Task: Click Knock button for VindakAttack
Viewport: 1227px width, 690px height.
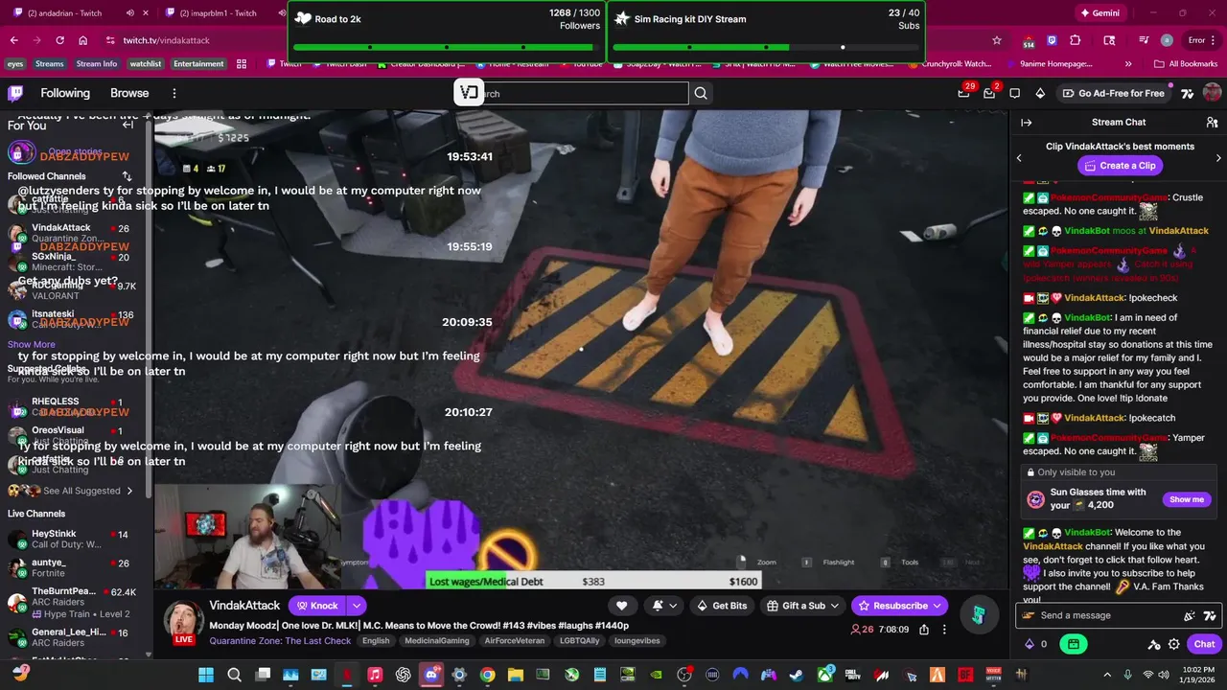Action: click(x=316, y=606)
